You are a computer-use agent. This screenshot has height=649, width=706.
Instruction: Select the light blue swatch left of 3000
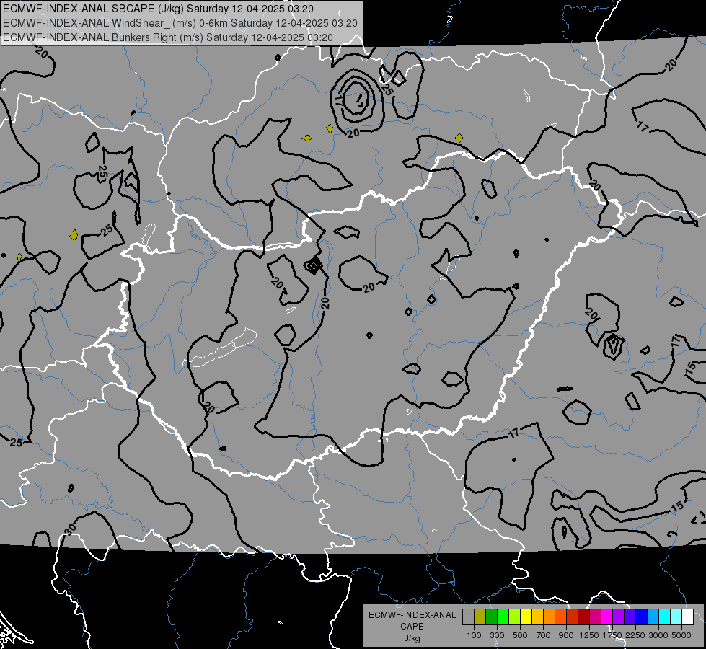click(x=653, y=617)
